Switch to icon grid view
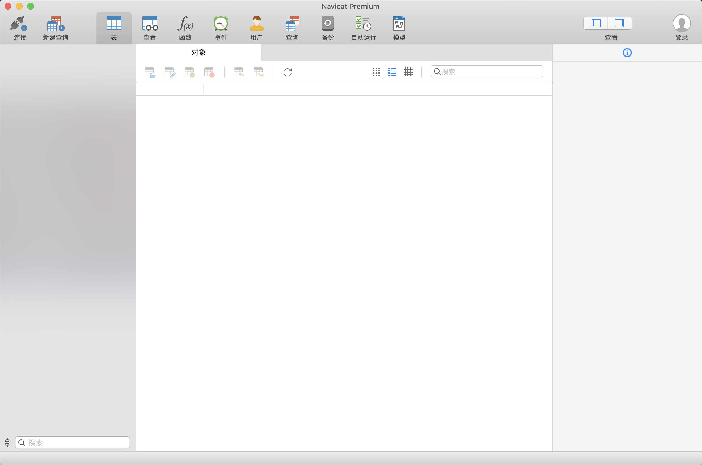 (x=376, y=72)
